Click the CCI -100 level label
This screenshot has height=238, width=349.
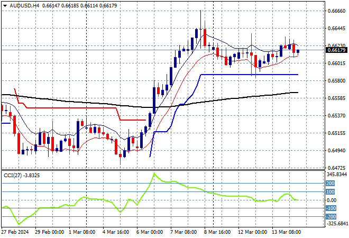tap(330, 208)
